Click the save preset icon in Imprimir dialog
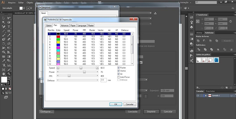The image size is (236, 119). tap(155, 13)
